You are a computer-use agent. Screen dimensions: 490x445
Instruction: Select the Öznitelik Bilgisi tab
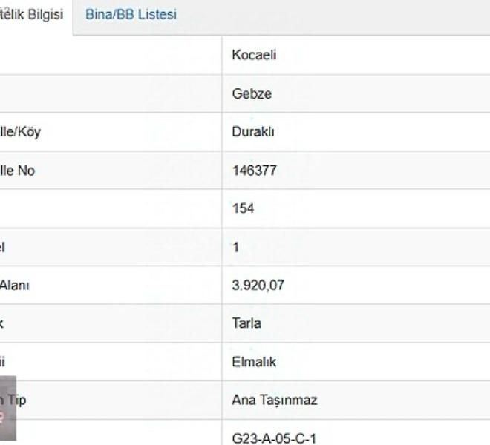(x=32, y=14)
